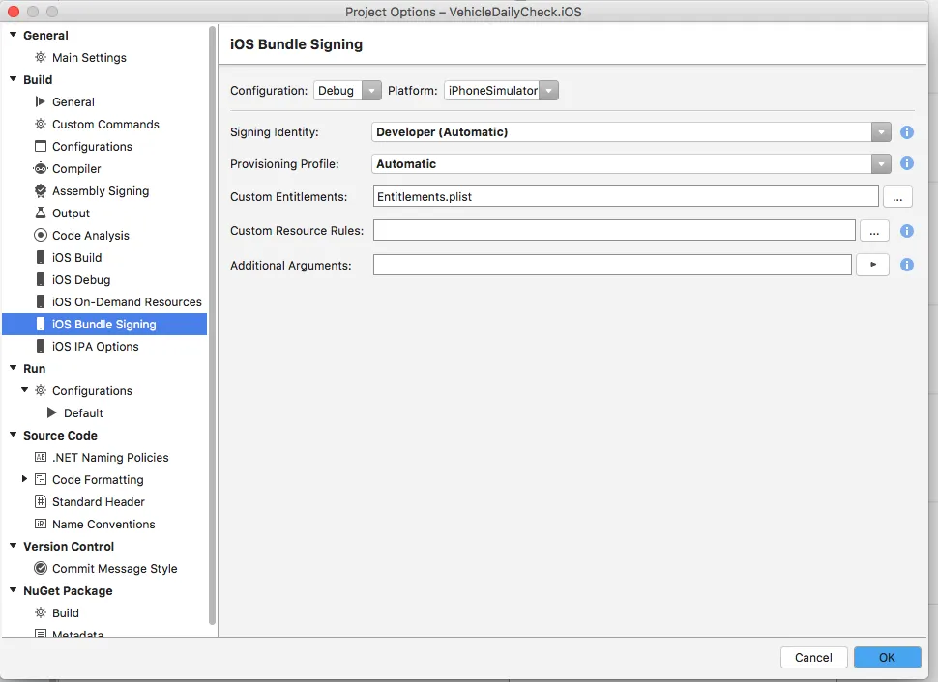Viewport: 938px width, 682px height.
Task: Open the Configuration dropdown
Action: tap(348, 91)
